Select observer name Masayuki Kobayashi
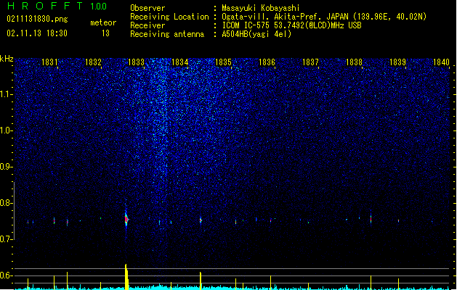Image resolution: width=457 pixels, height=290 pixels. click(x=261, y=8)
